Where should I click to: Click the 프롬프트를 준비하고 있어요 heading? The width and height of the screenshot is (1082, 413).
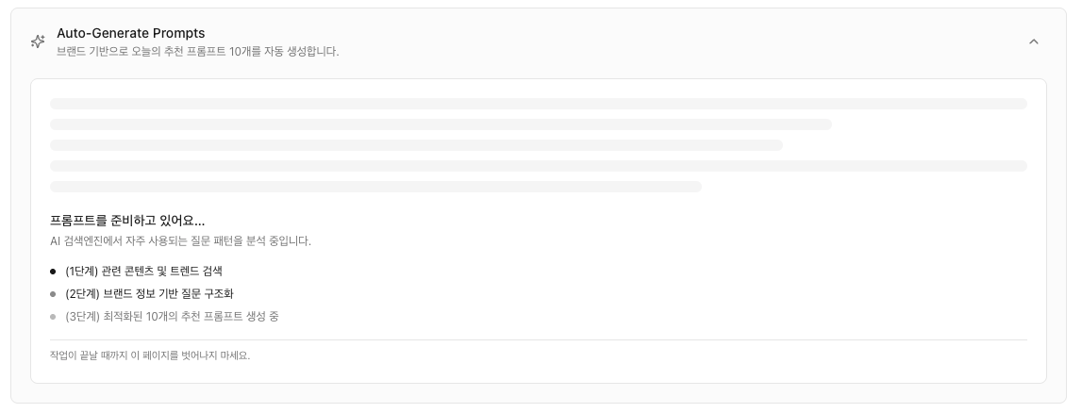coord(127,222)
